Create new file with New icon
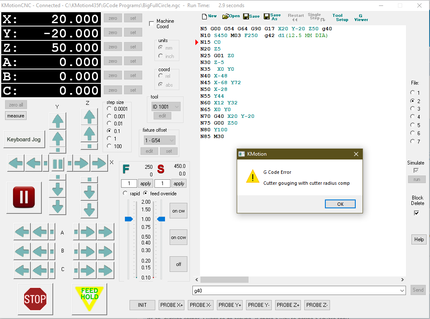The width and height of the screenshot is (430, 319). tap(209, 16)
